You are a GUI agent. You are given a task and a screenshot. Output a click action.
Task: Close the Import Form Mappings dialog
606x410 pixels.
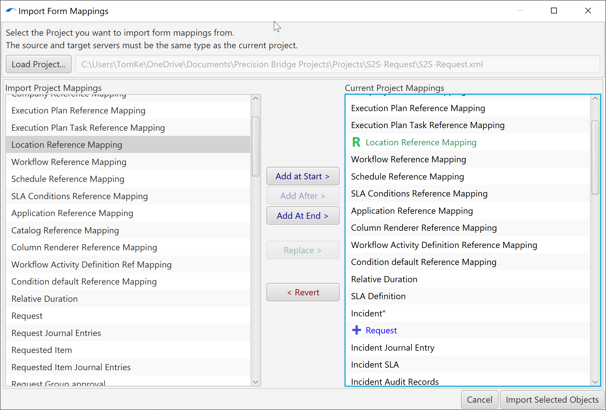point(588,11)
